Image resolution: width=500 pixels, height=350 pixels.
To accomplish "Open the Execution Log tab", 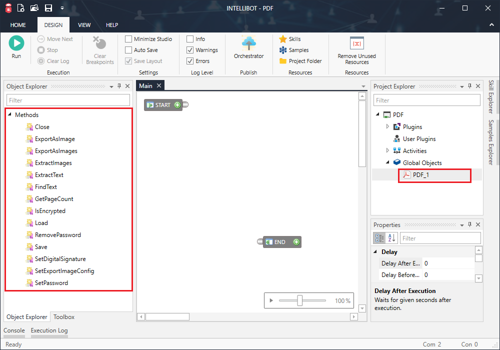I will click(49, 330).
